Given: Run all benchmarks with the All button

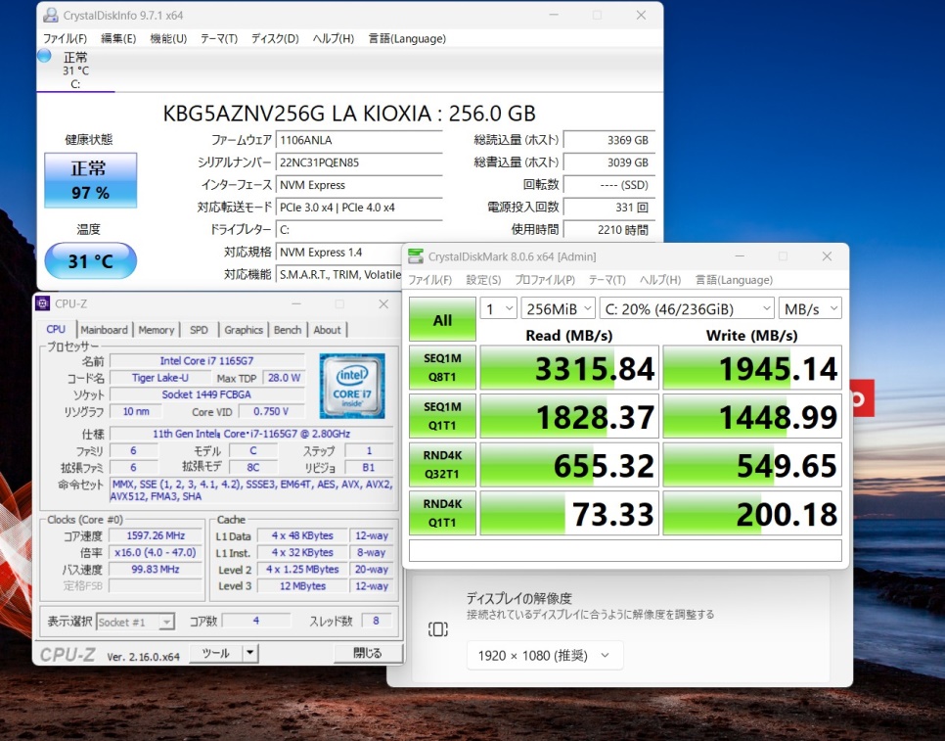Looking at the screenshot, I should pos(442,319).
